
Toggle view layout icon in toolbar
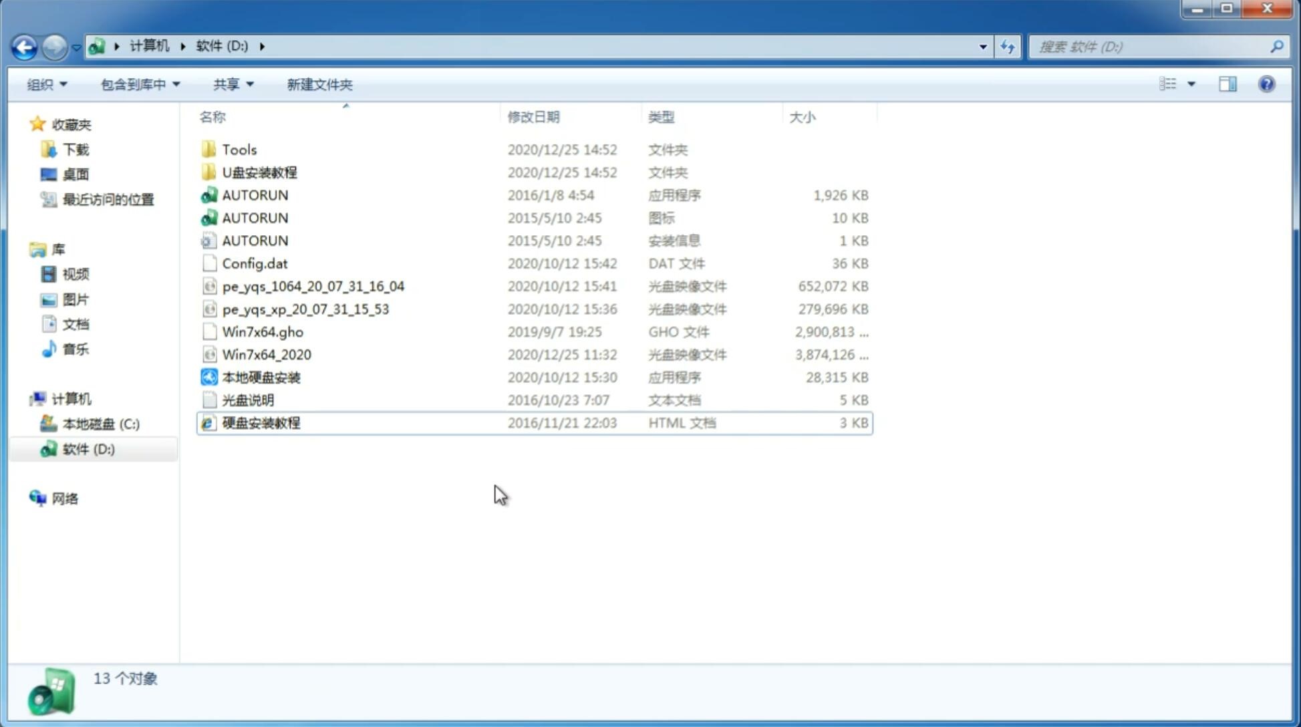click(1227, 84)
